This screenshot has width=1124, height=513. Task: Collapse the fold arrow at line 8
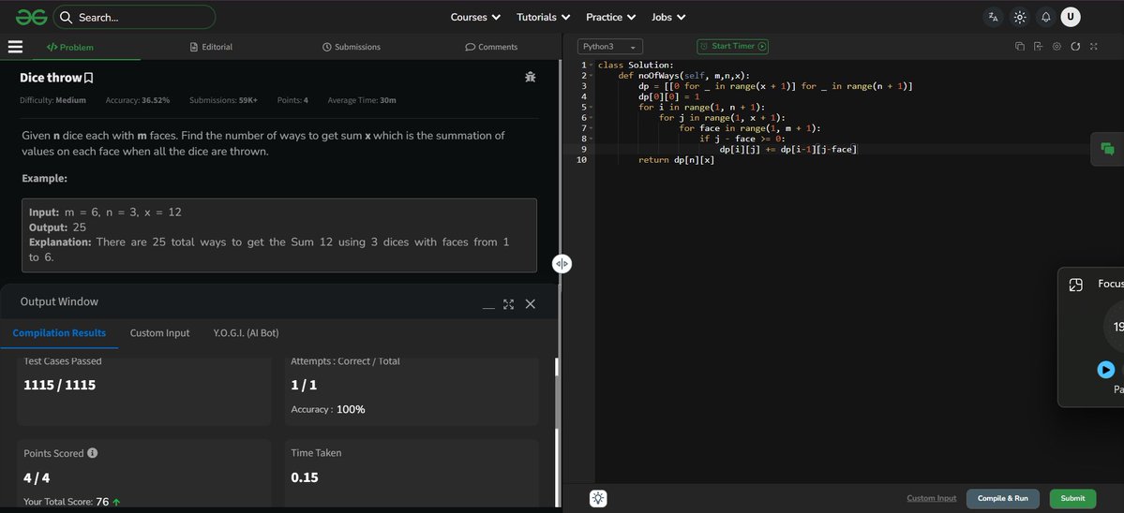pyautogui.click(x=590, y=139)
